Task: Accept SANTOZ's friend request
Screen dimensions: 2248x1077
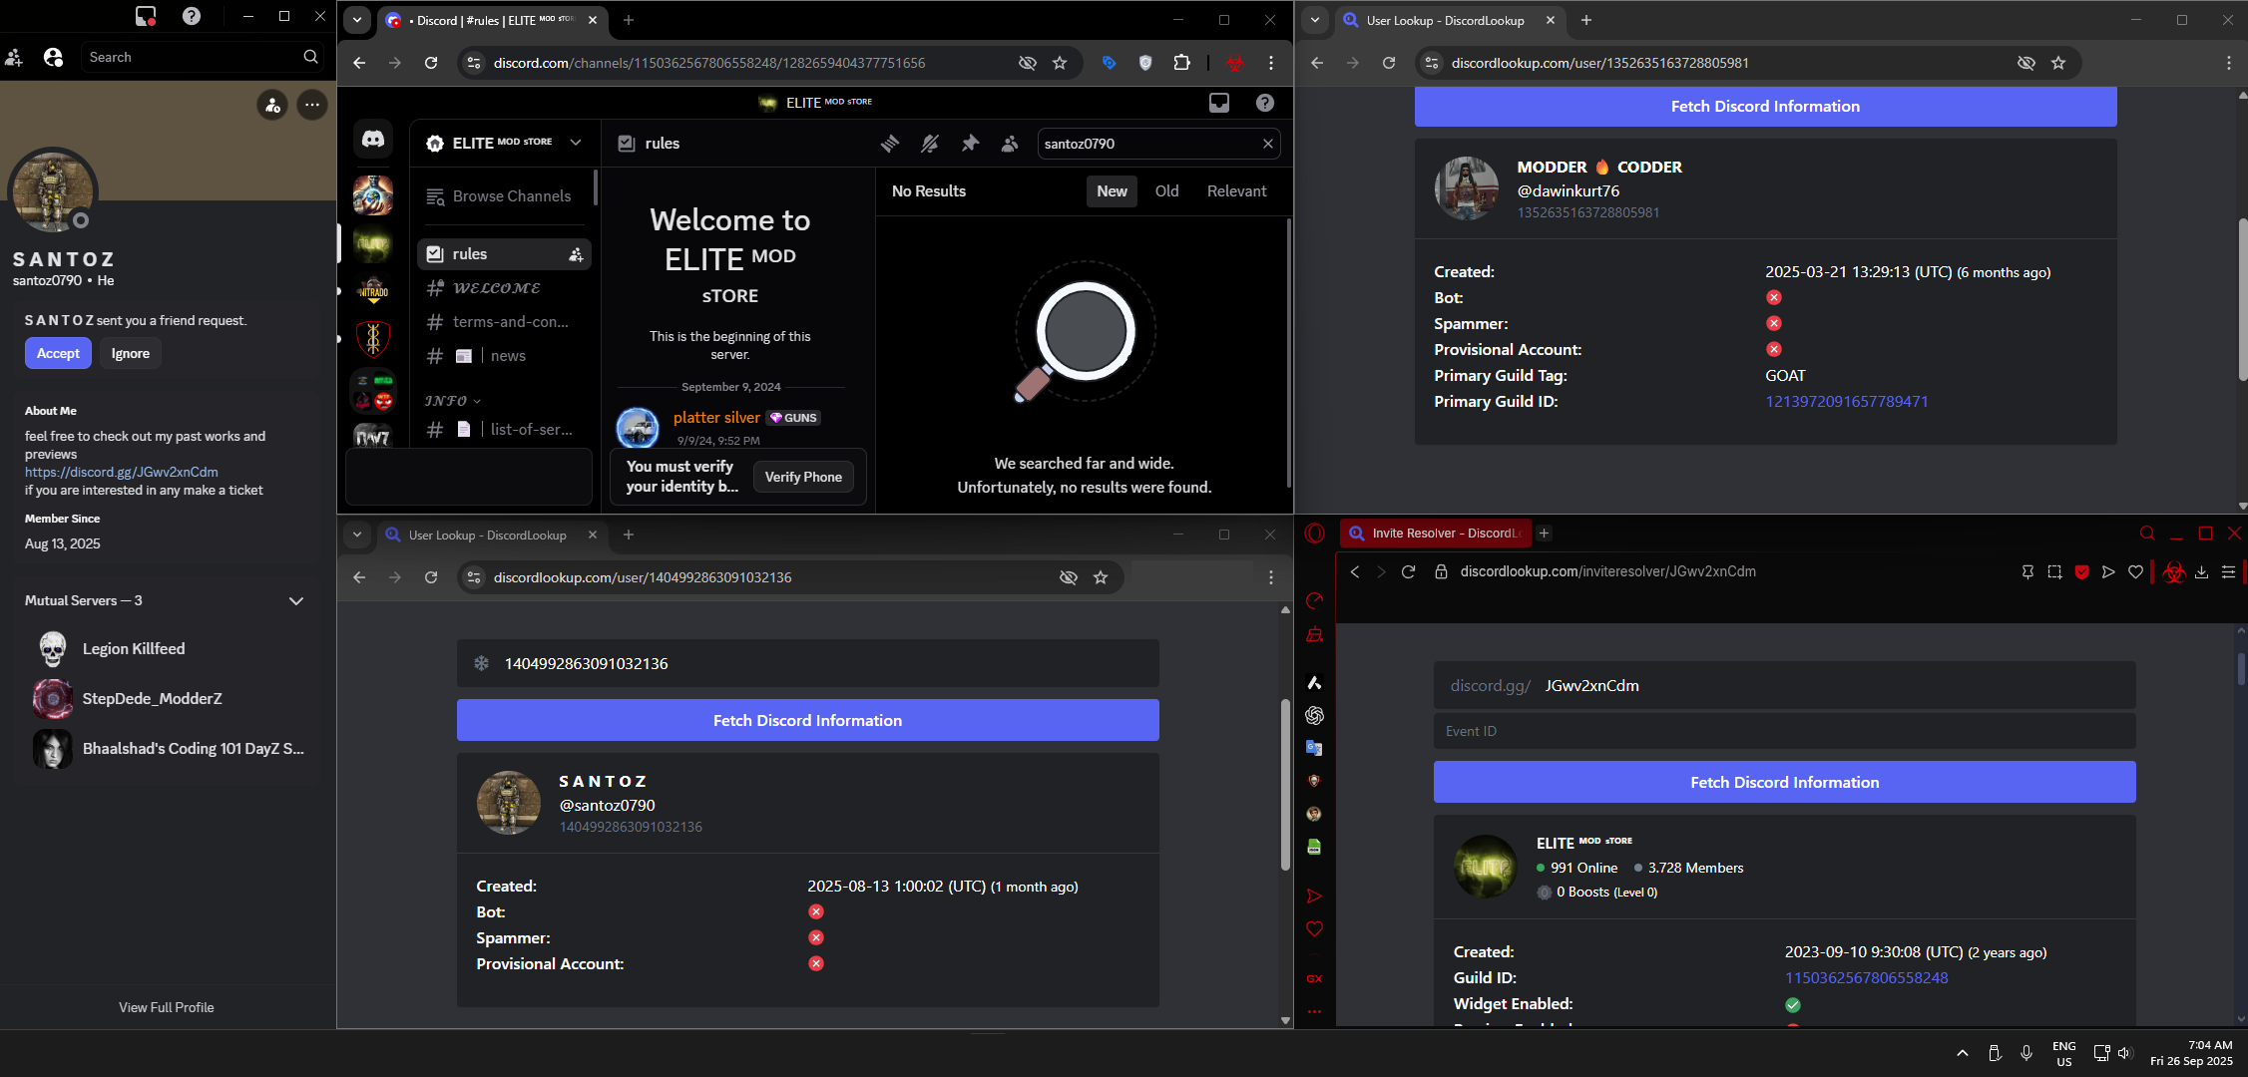Action: [58, 353]
